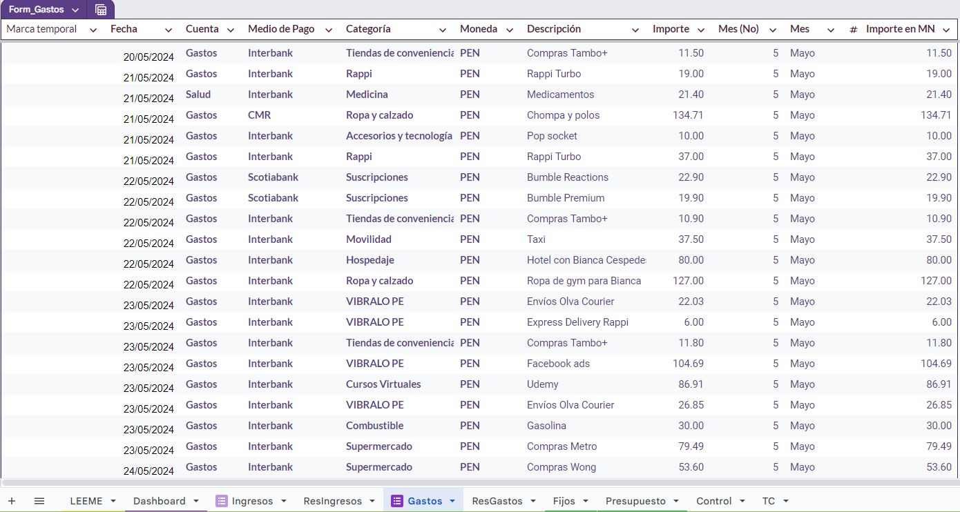Image resolution: width=960 pixels, height=512 pixels.
Task: Select the Medicina category cell
Action: coord(367,95)
